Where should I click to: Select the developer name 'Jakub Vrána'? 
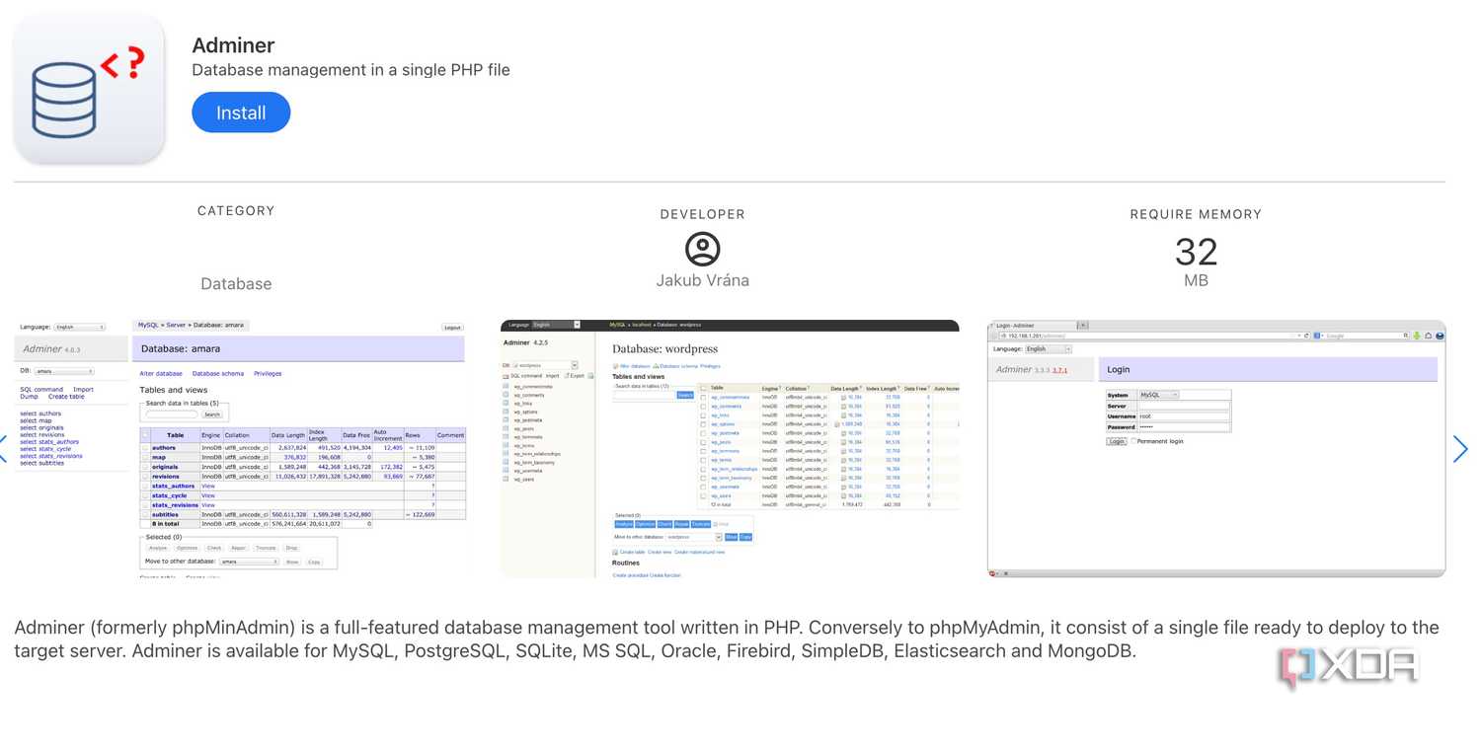[x=703, y=280]
